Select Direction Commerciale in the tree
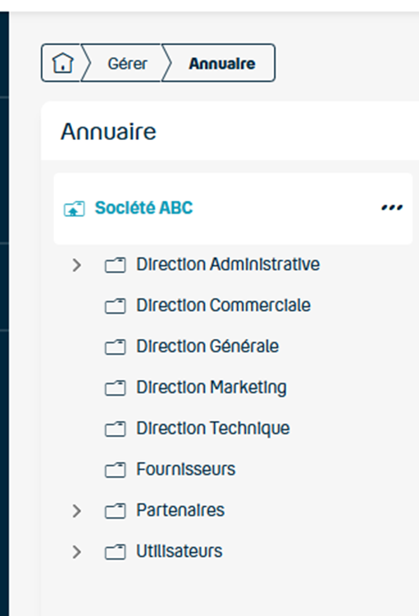 coord(224,306)
